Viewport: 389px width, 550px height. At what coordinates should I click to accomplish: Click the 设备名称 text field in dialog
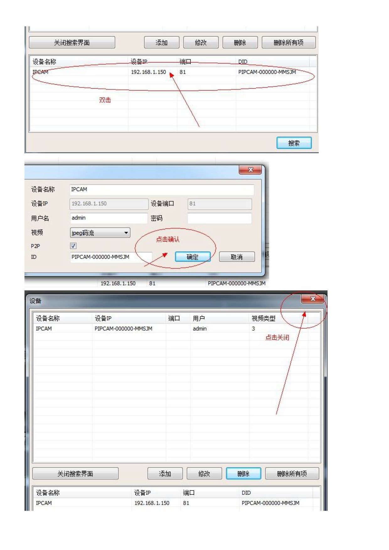point(161,189)
